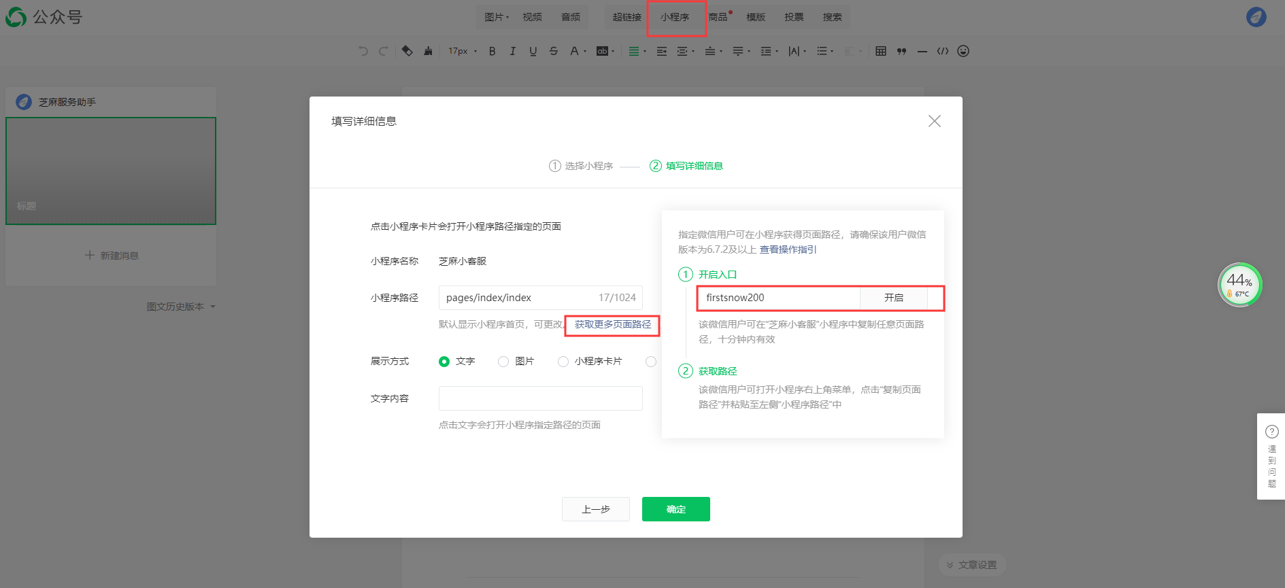Screen dimensions: 1285x588
Task: Expand the font color dropdown arrow
Action: (x=585, y=52)
